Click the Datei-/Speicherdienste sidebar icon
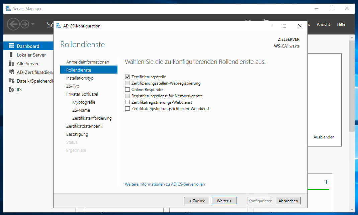 click(11, 81)
